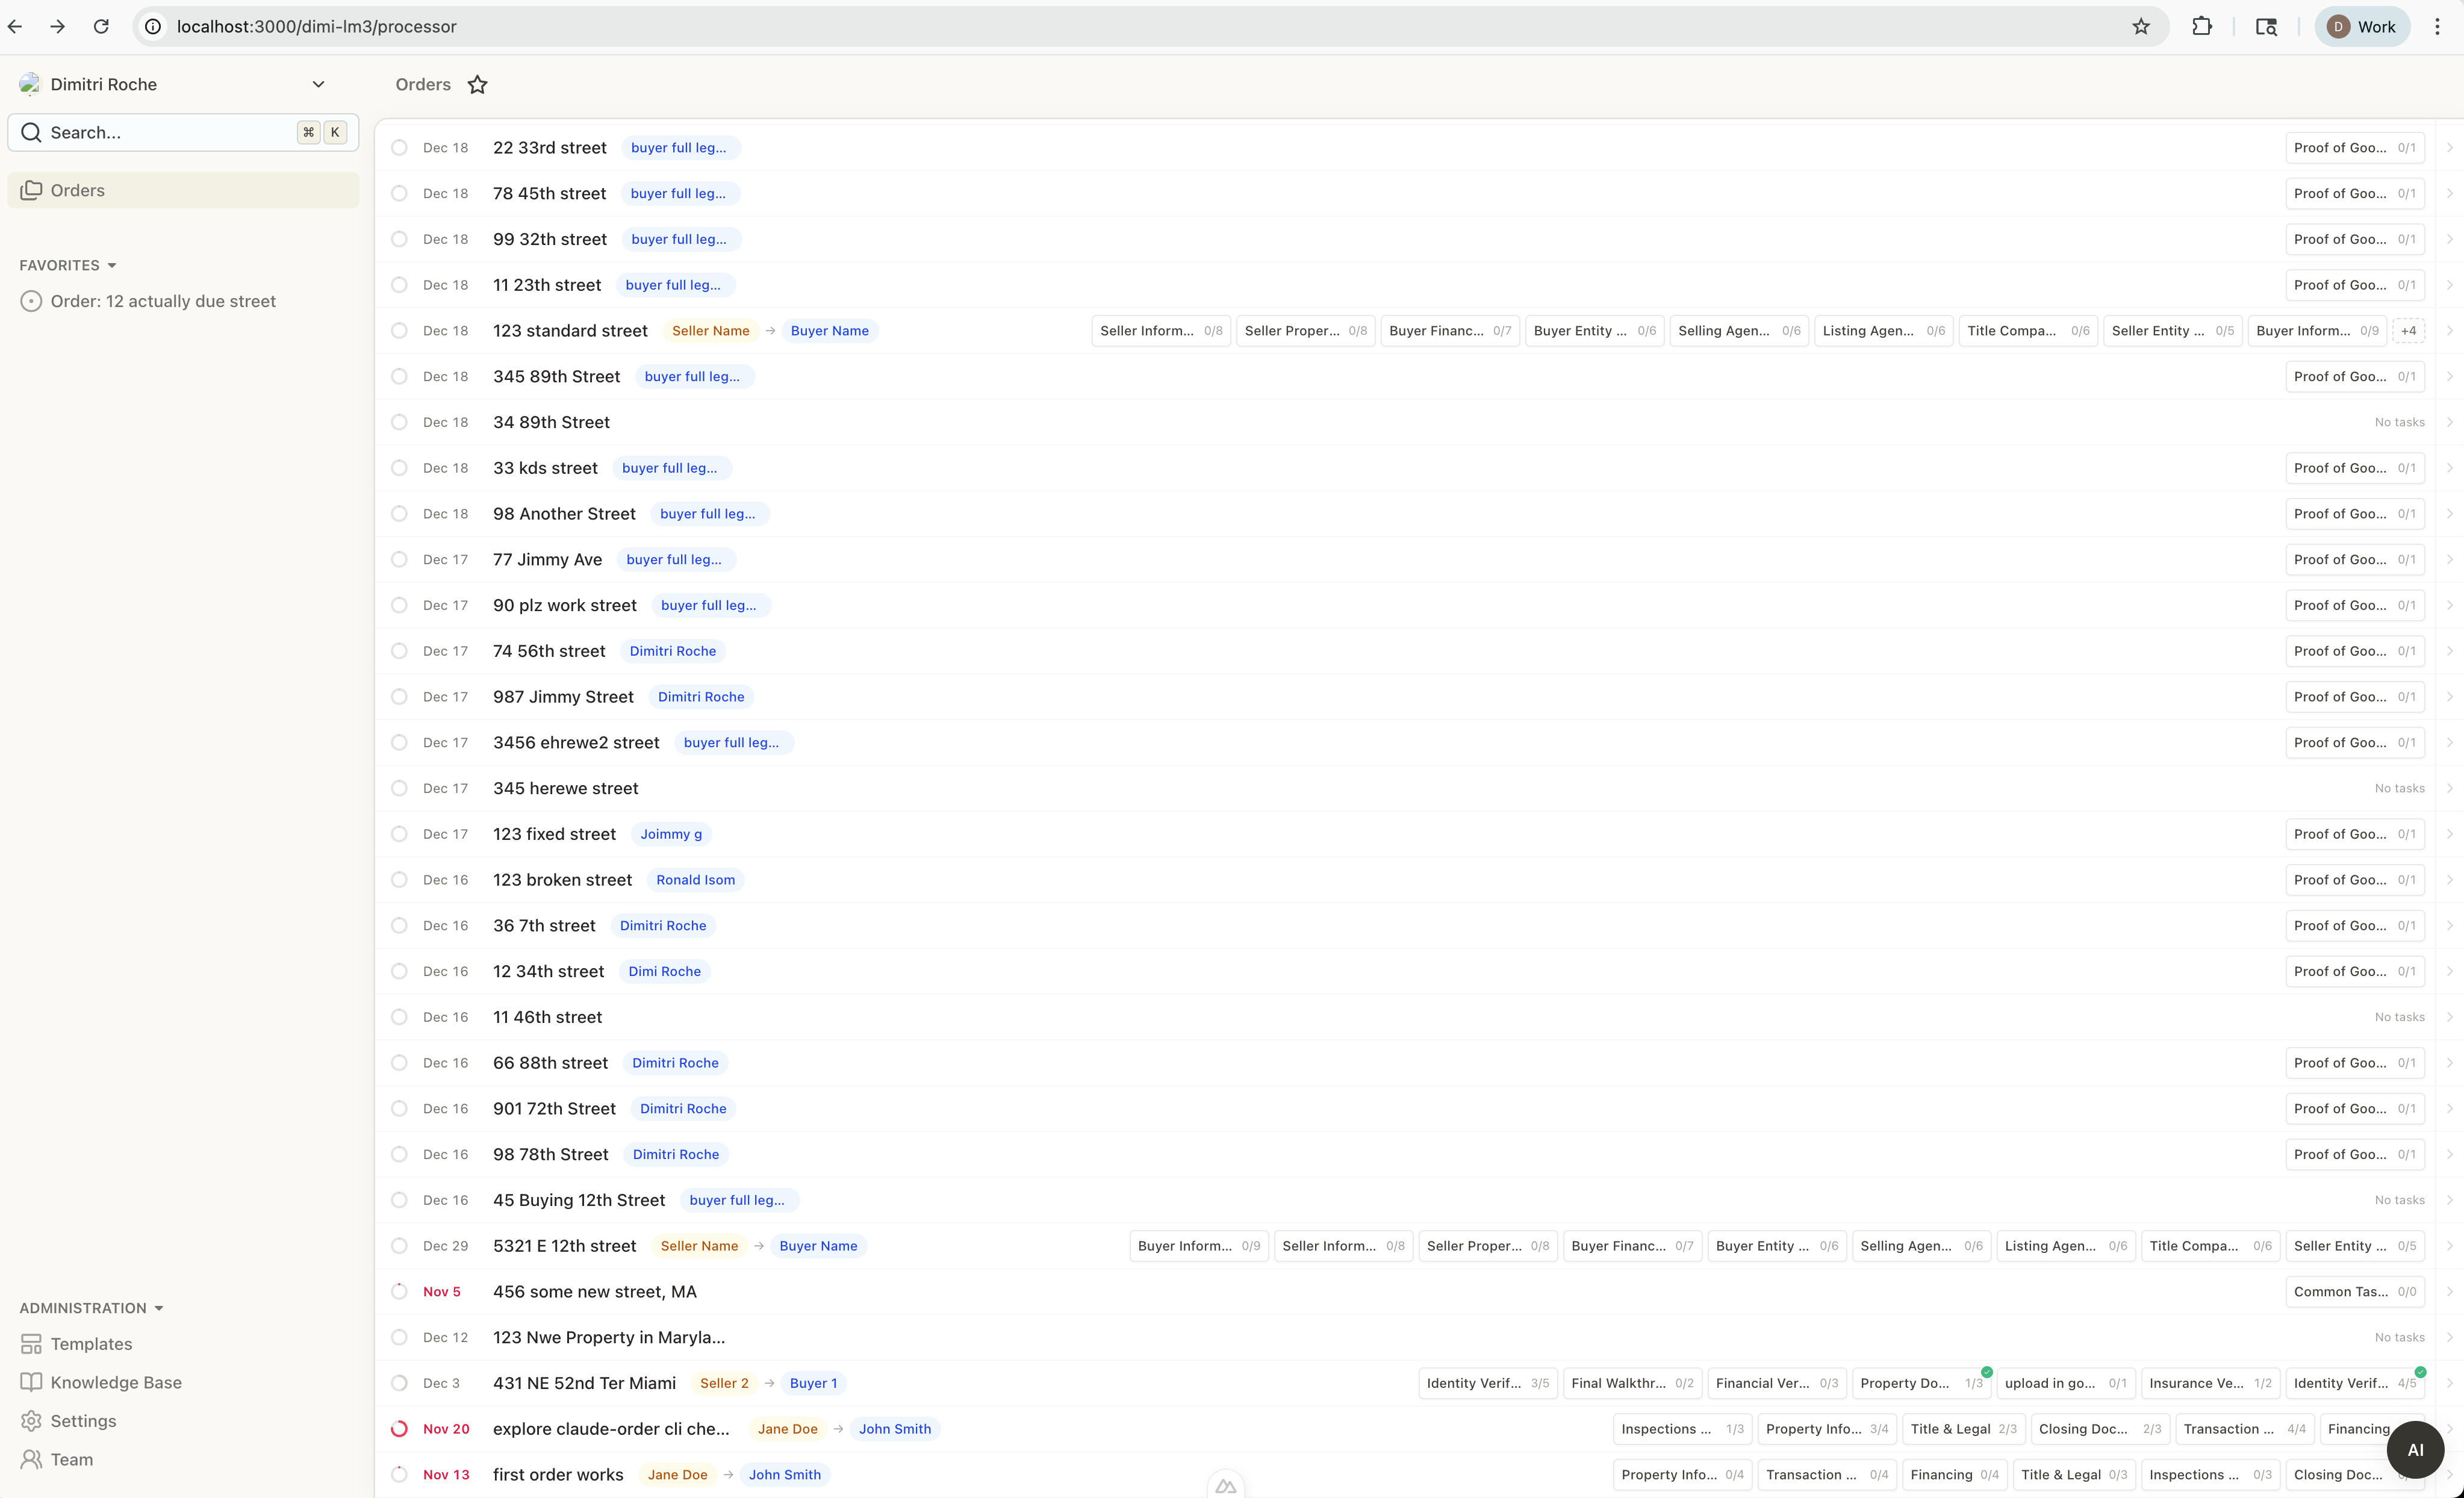Open the Templates admin page

coord(90,1344)
